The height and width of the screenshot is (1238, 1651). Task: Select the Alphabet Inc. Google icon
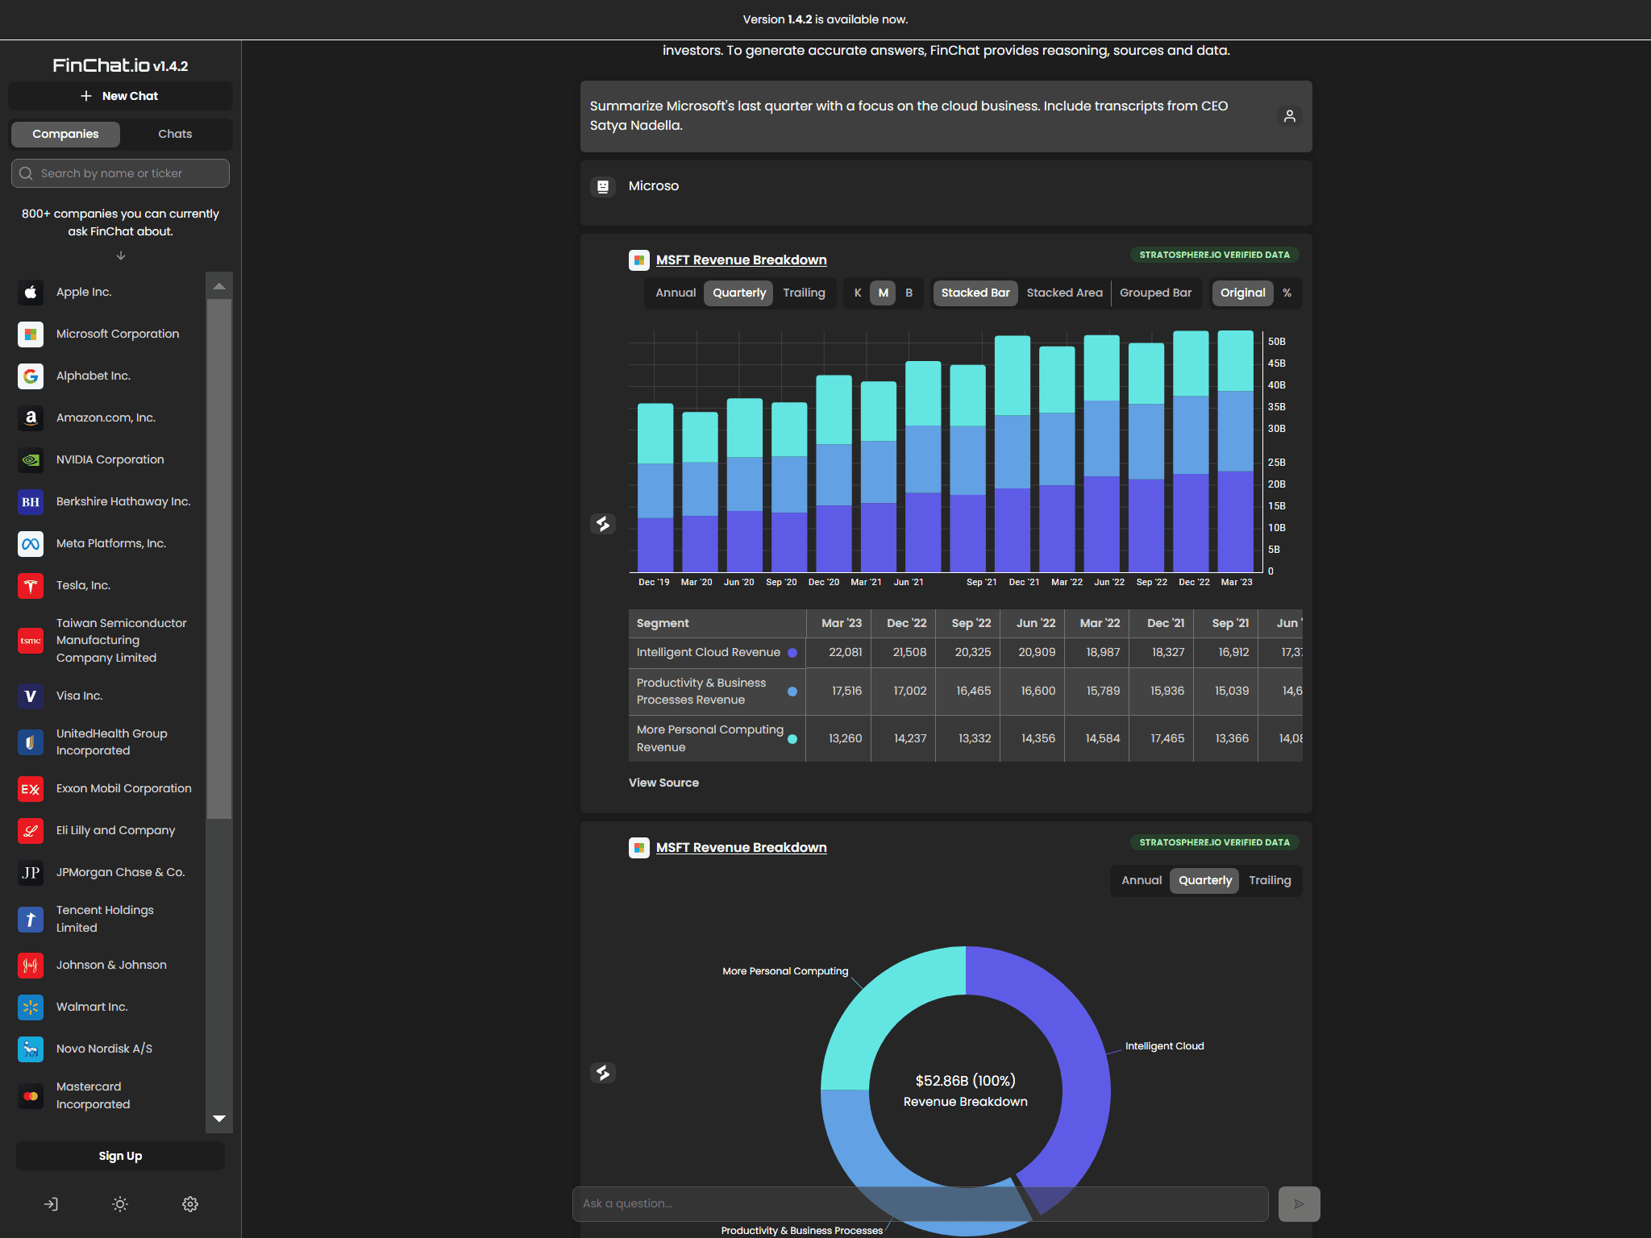(31, 376)
